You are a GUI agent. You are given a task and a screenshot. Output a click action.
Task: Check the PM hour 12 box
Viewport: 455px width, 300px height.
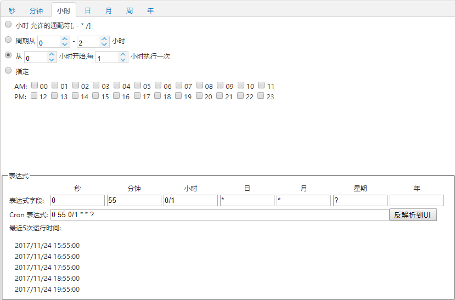[34, 95]
